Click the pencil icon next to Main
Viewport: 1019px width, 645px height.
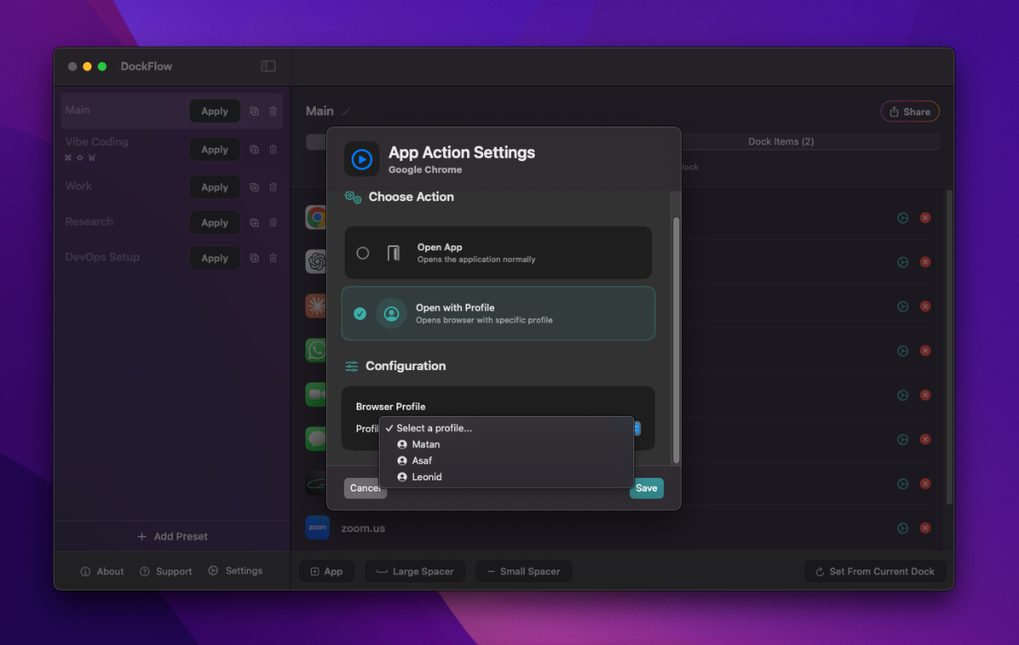coord(346,111)
